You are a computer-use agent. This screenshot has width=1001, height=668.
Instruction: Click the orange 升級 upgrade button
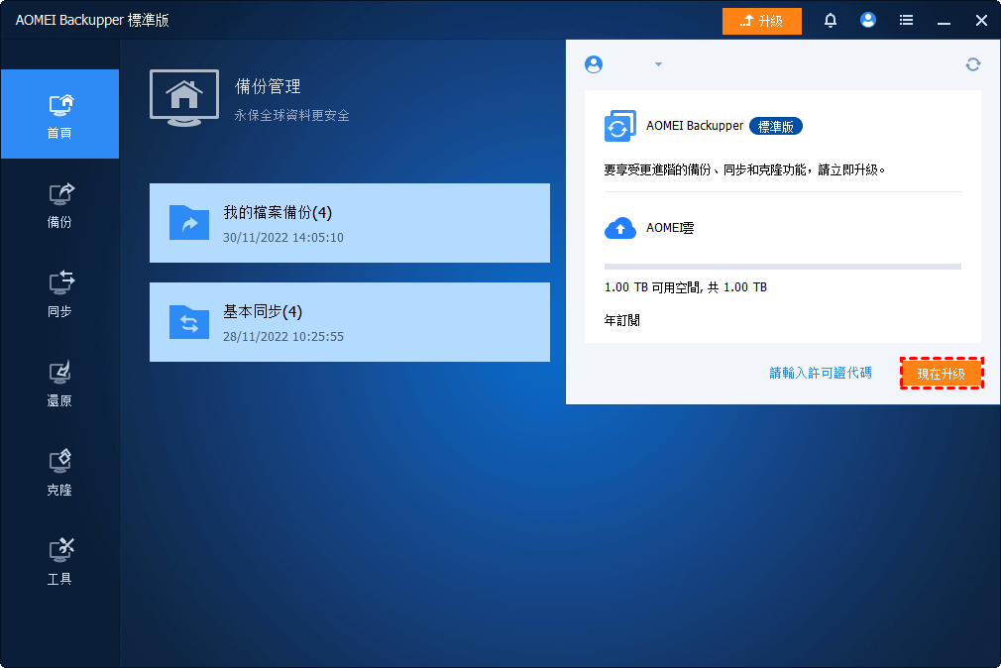click(x=761, y=21)
